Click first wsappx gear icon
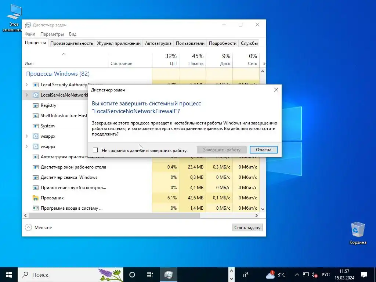This screenshot has width=376, height=282. coord(36,136)
